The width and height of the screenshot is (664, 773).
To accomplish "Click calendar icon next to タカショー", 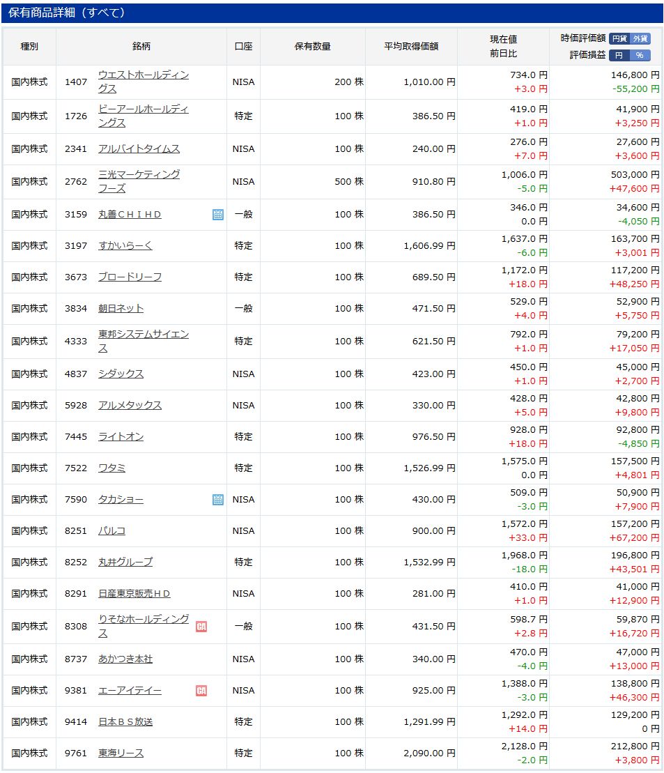I will (x=218, y=499).
